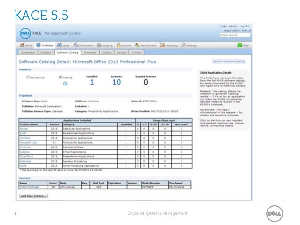Open the Scripting gear icon
This screenshot has width=300, height=225.
tap(99, 45)
